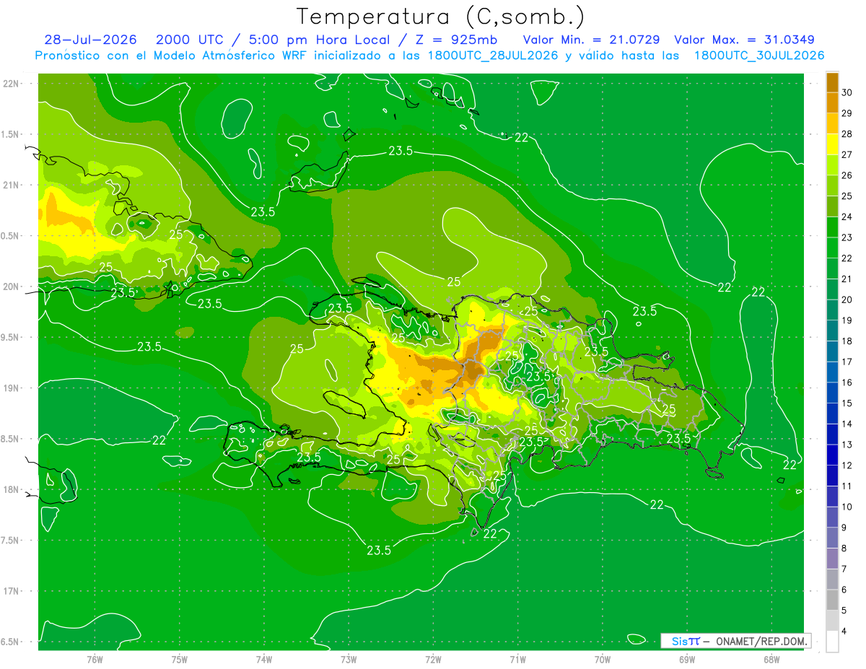Select the lavender legend swatch between 7 and 8

point(832,559)
